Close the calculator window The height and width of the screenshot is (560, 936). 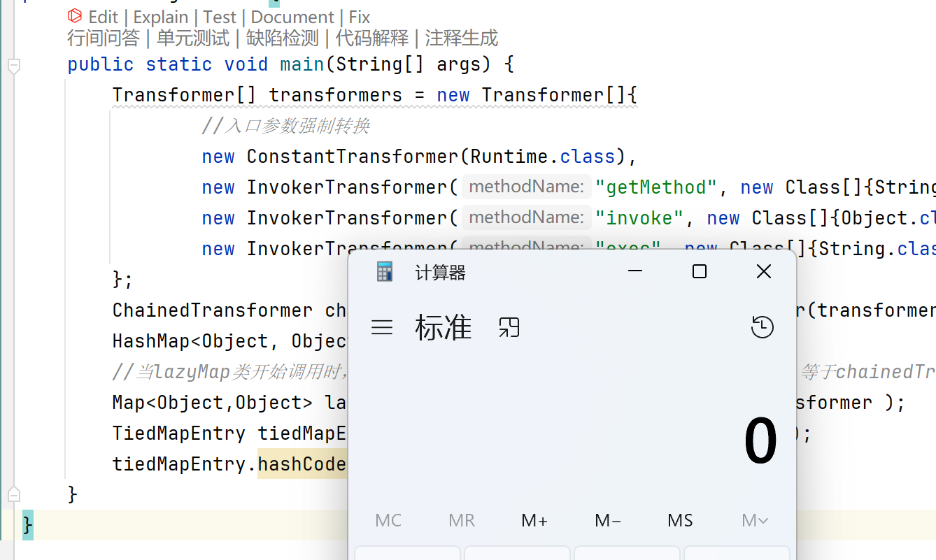click(x=763, y=272)
